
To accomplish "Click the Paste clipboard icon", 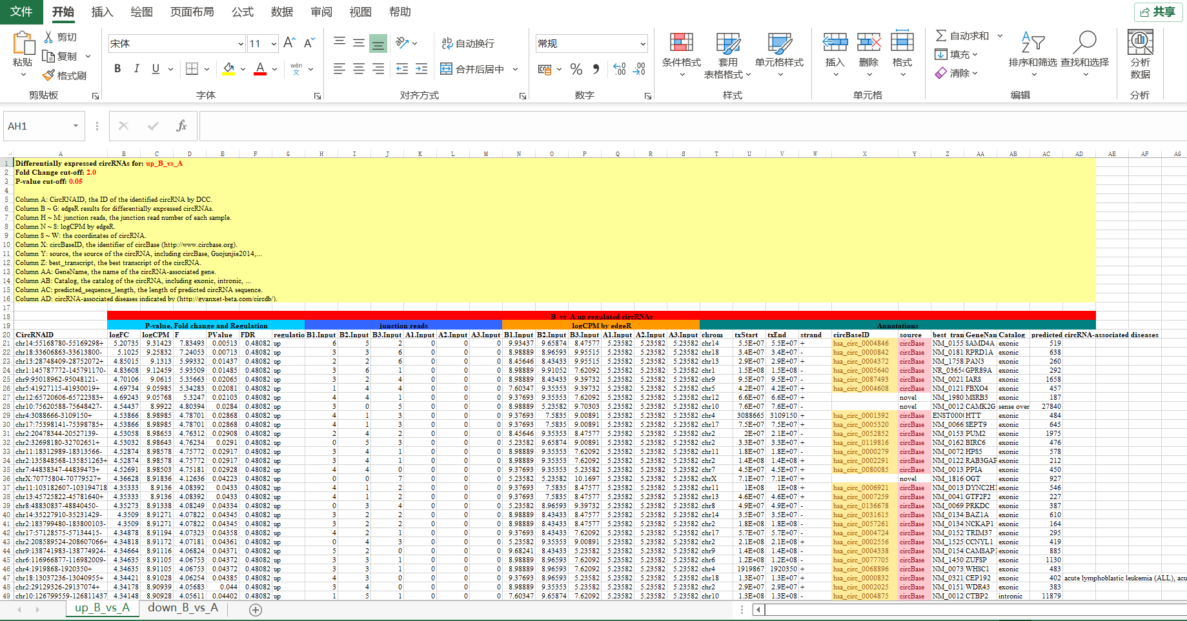I will [x=23, y=43].
